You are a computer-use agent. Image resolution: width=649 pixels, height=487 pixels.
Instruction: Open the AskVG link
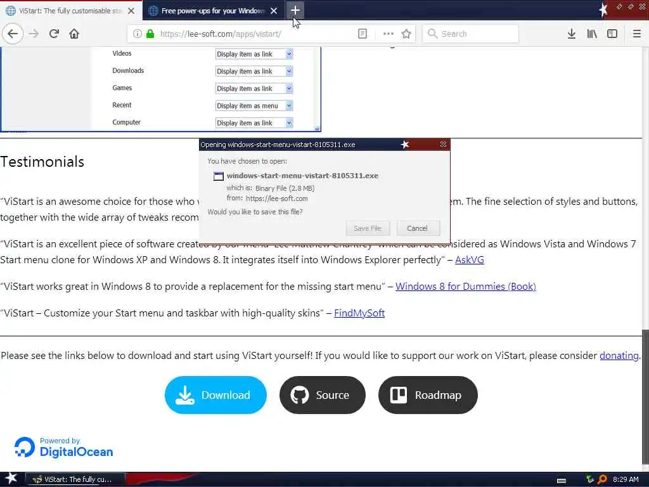coord(470,259)
